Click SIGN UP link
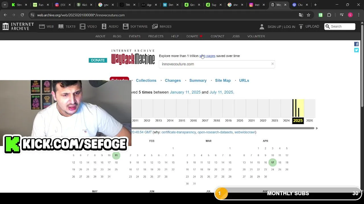Viewport: 364px width, 204px height. (274, 27)
